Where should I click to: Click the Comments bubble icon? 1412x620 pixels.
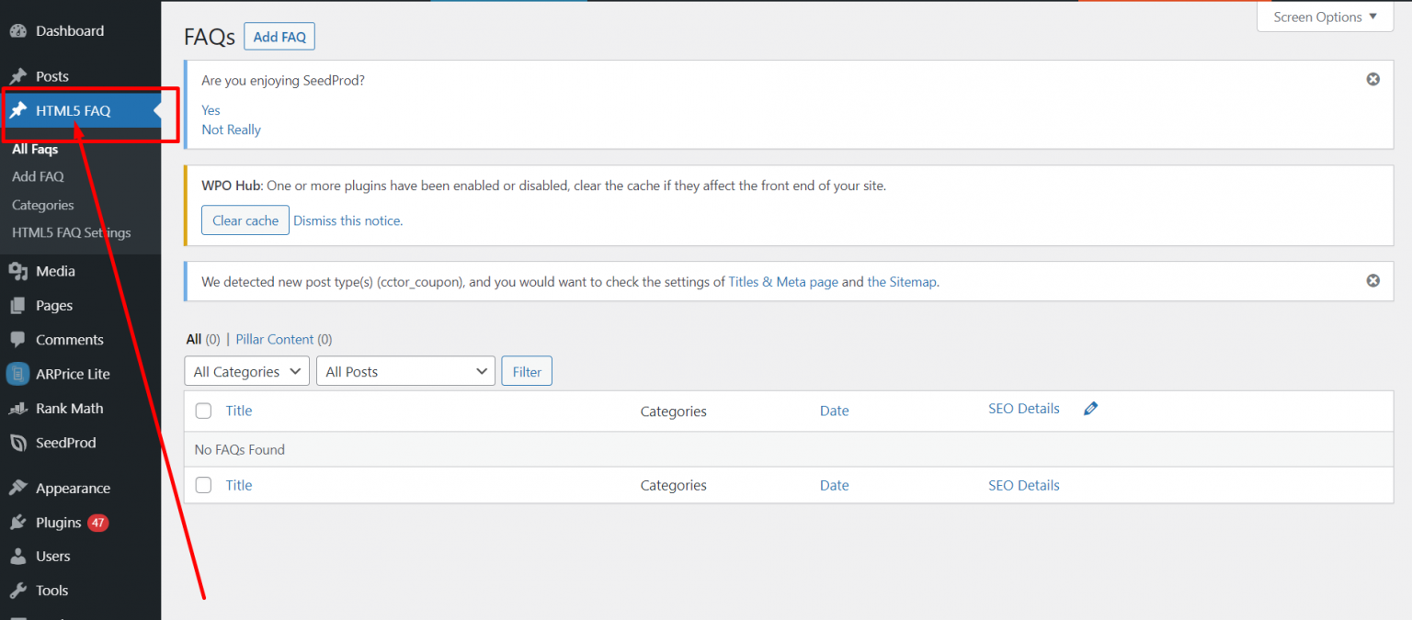click(17, 339)
